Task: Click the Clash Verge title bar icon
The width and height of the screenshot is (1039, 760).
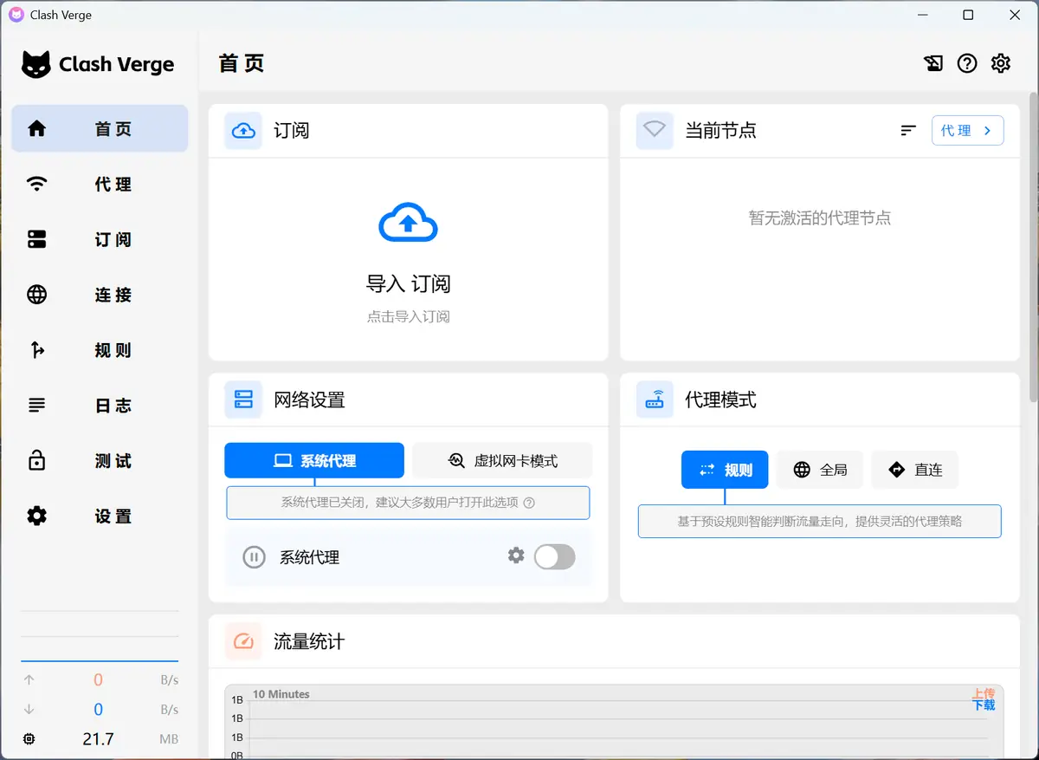Action: coord(16,15)
